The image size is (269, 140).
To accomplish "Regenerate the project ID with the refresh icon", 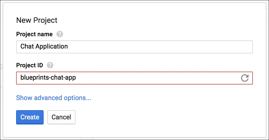I will 245,78.
